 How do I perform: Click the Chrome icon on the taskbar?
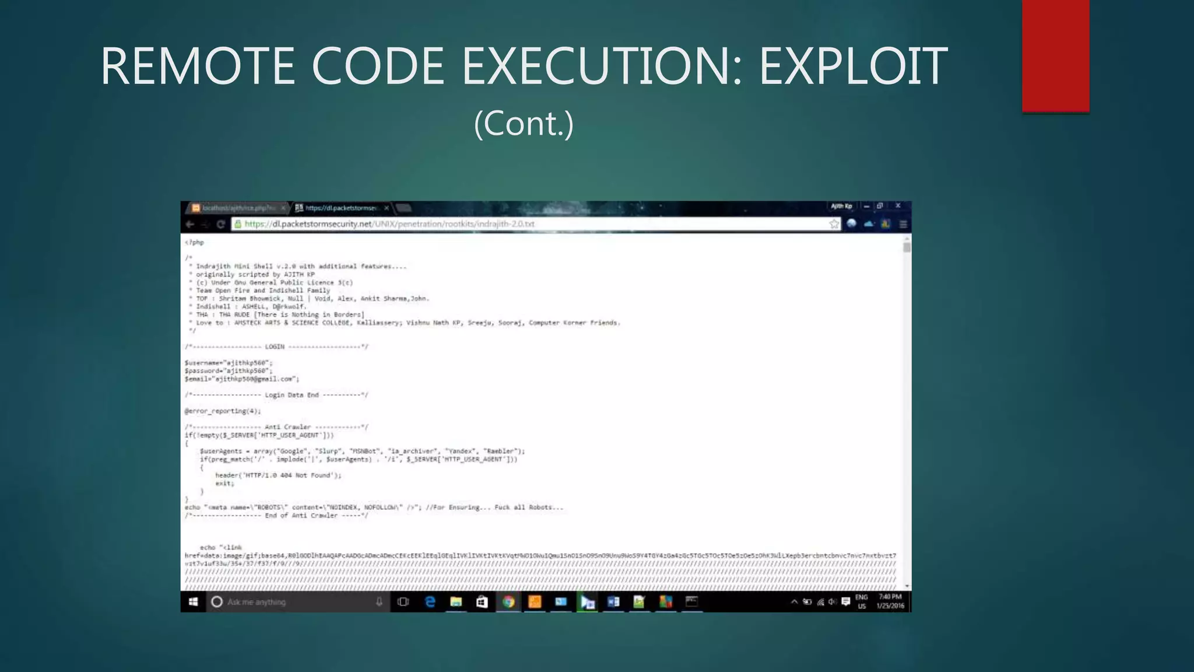pos(508,601)
